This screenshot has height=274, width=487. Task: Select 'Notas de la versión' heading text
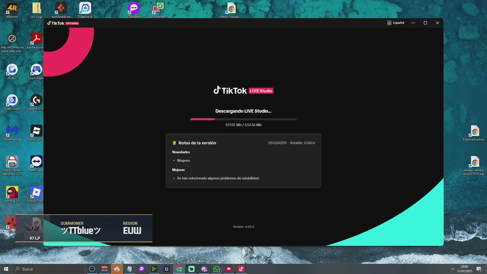[197, 143]
